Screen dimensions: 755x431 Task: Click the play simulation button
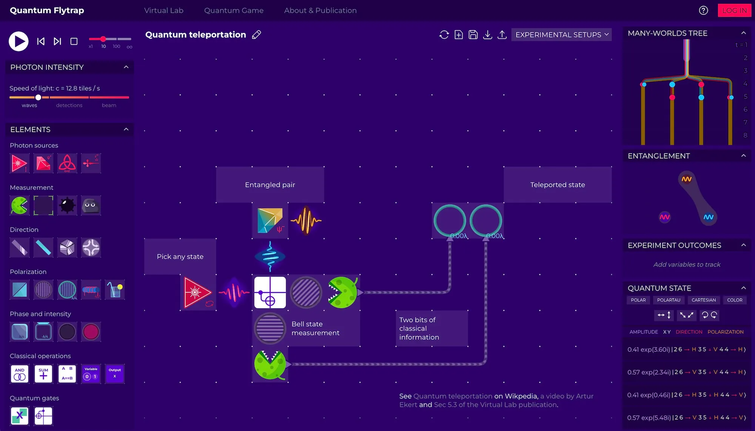(18, 41)
